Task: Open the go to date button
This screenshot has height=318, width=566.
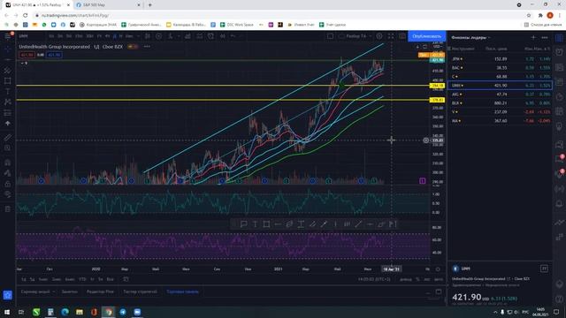Action: click(x=126, y=279)
